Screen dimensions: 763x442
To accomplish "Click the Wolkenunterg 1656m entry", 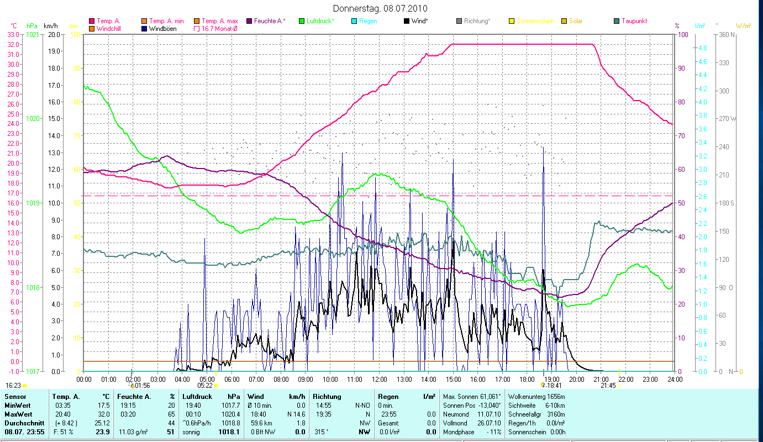I will click(536, 397).
